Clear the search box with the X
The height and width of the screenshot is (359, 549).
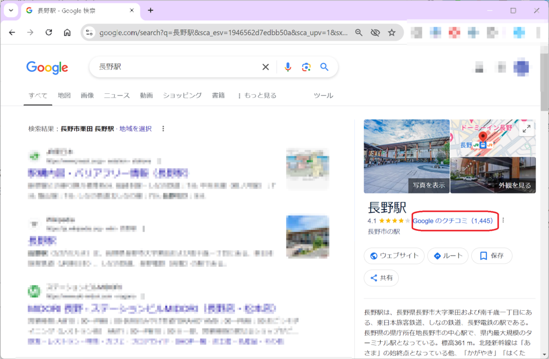(x=266, y=67)
